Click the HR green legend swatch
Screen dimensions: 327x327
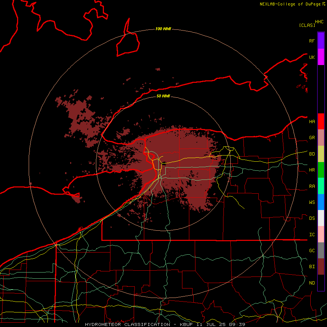321,170
